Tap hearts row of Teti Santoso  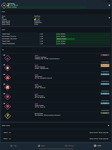click(105, 81)
